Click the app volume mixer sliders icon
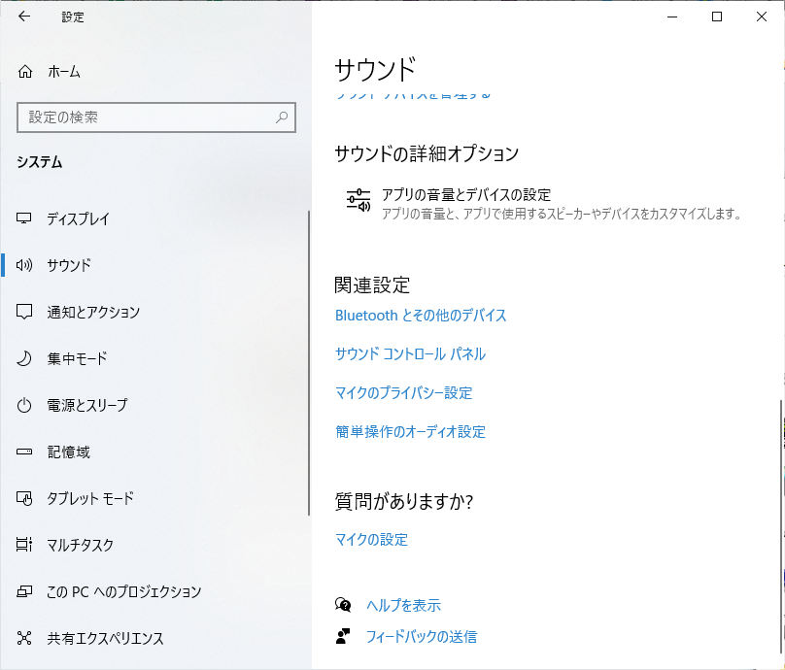 pyautogui.click(x=358, y=200)
